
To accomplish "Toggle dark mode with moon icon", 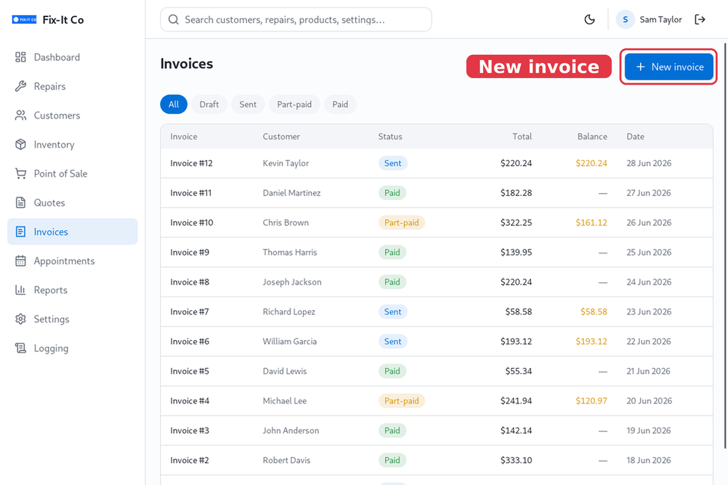I will click(589, 19).
